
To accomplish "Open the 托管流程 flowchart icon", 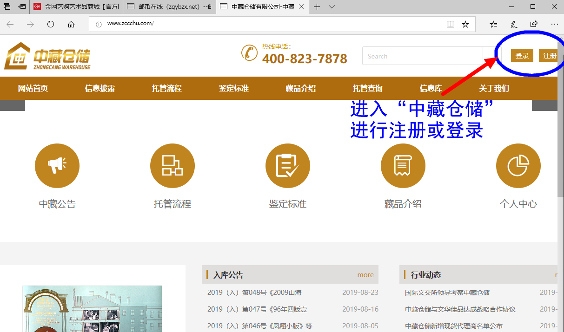I will 173,165.
